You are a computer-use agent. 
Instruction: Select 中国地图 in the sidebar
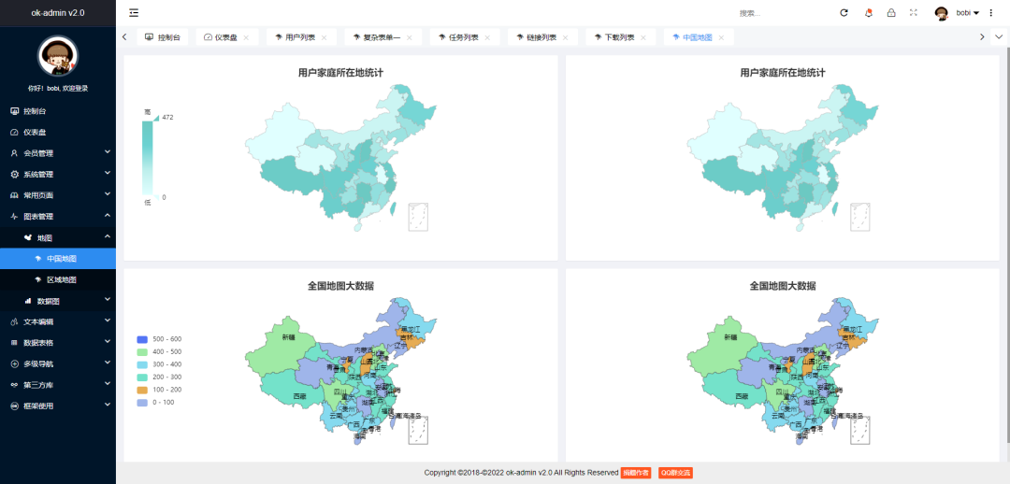coord(58,259)
